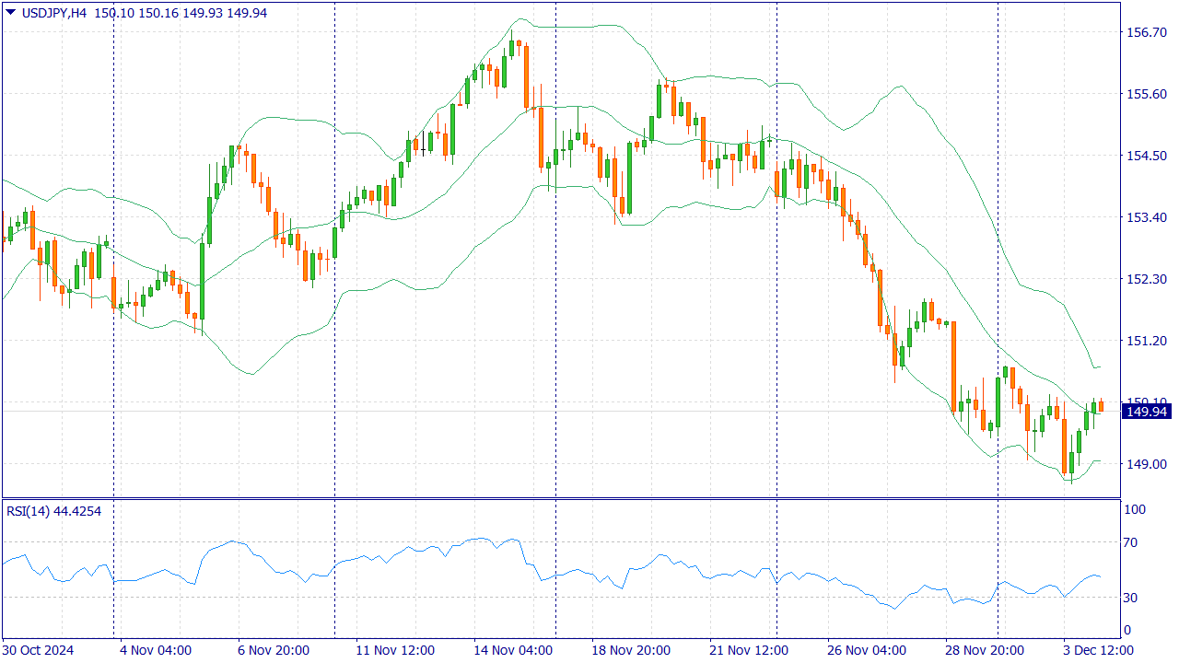Click the 26 Nov 04:00 time label
The width and height of the screenshot is (1179, 663).
[866, 649]
